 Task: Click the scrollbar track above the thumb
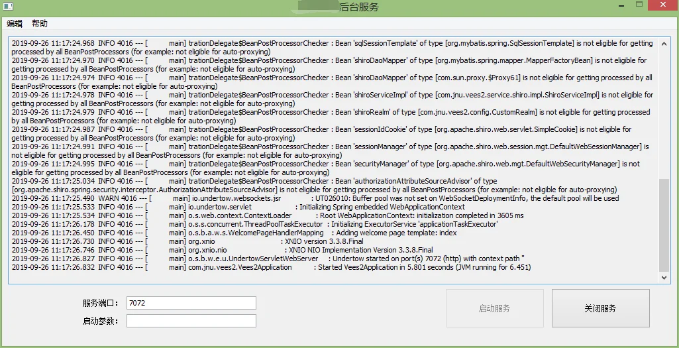(664, 113)
